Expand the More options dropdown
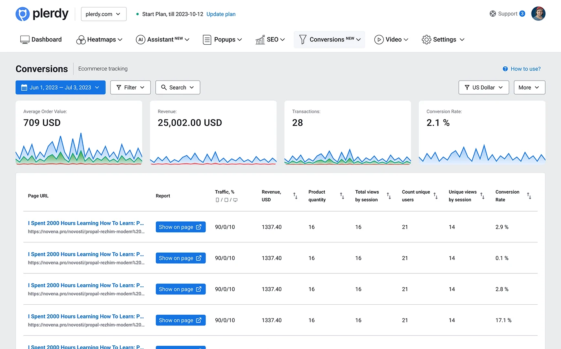Screen dimensions: 561x349 pos(529,87)
